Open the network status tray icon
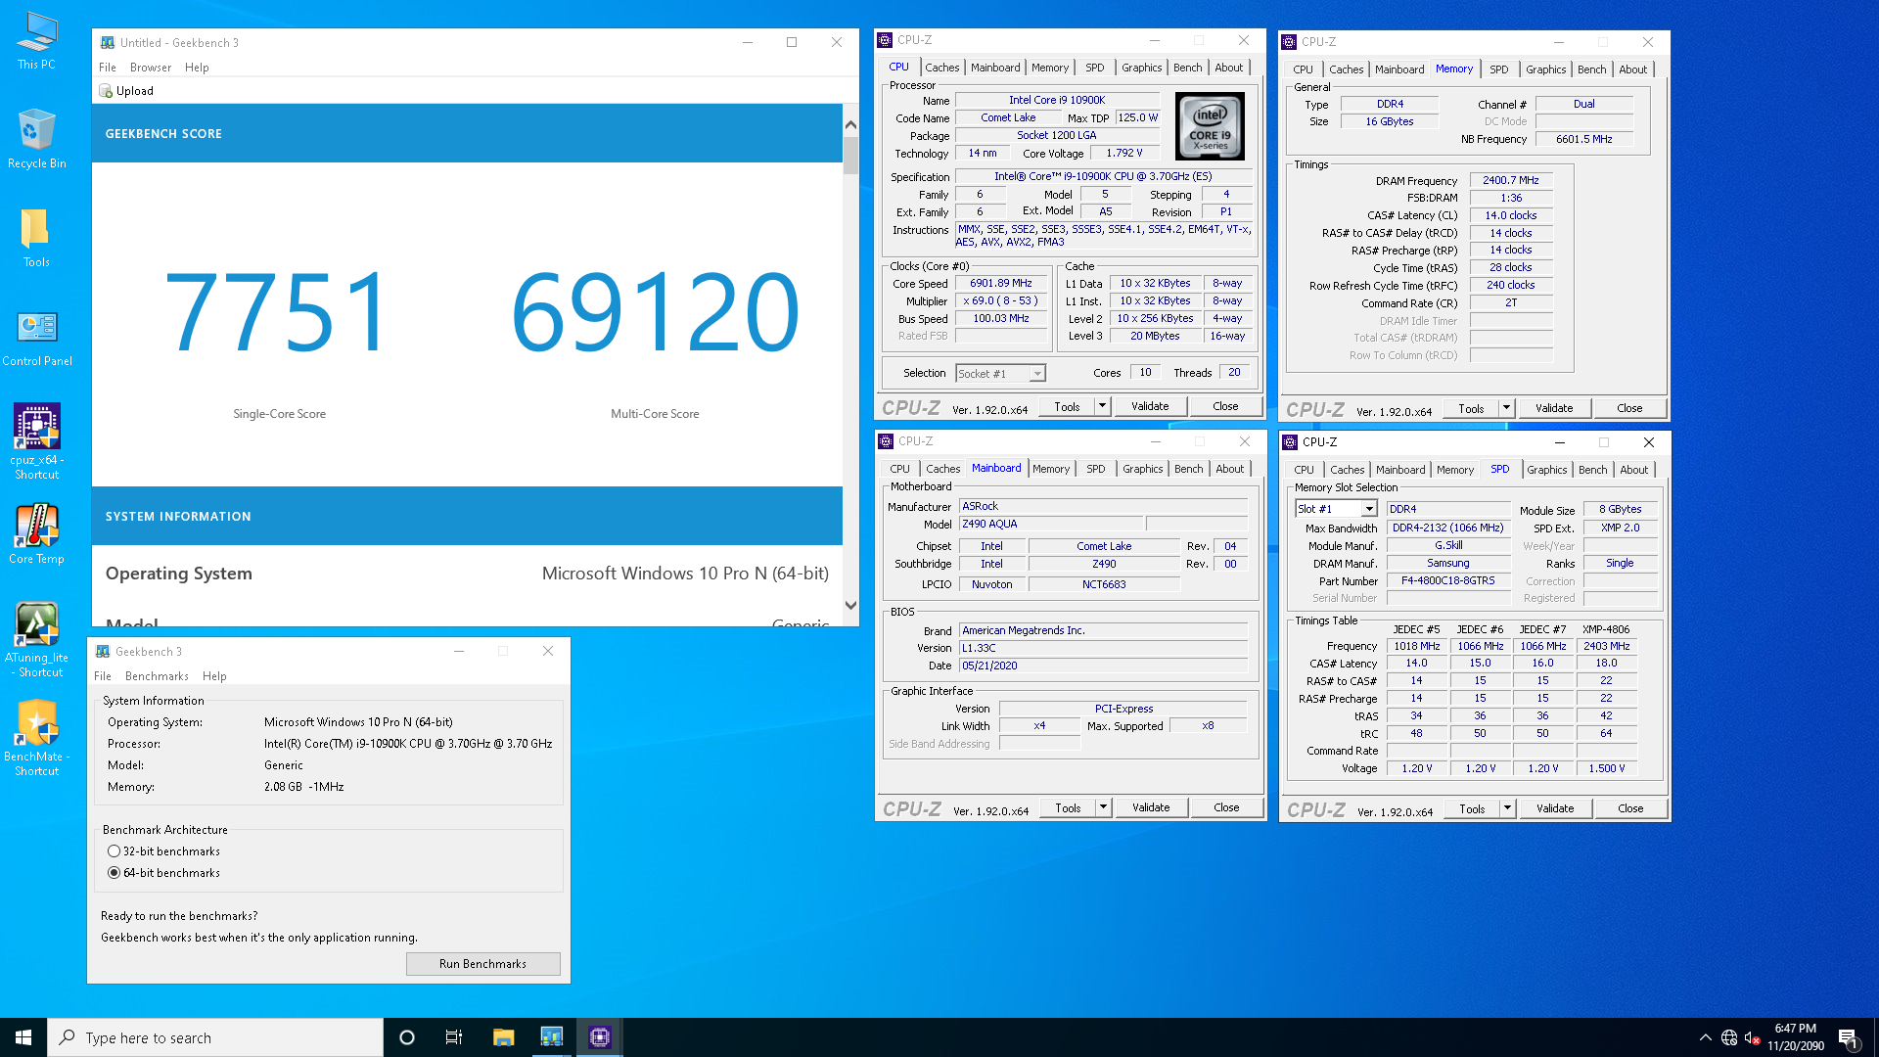 tap(1729, 1037)
